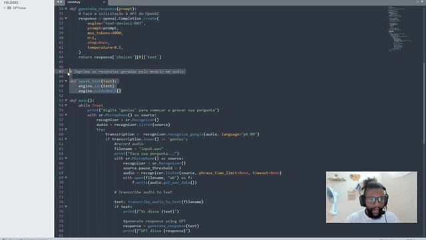Click in the print(f"Vc disse {text}") line

pyautogui.click(x=151, y=211)
